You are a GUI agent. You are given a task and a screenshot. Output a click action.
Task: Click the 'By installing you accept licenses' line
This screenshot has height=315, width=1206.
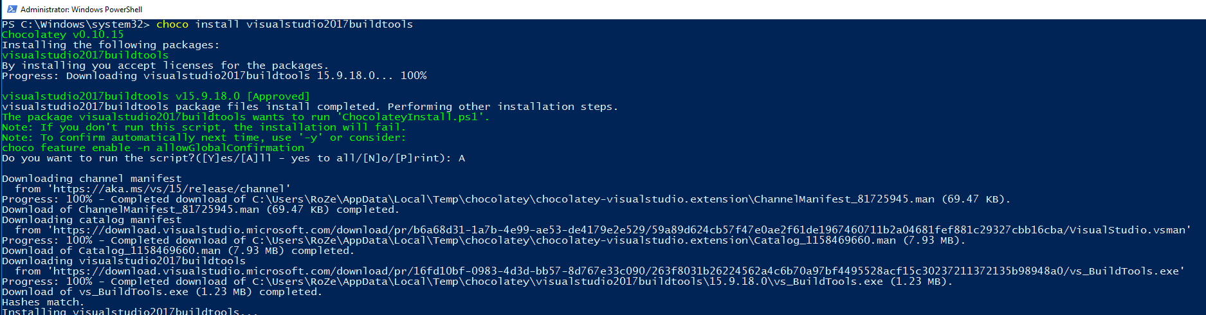click(165, 66)
